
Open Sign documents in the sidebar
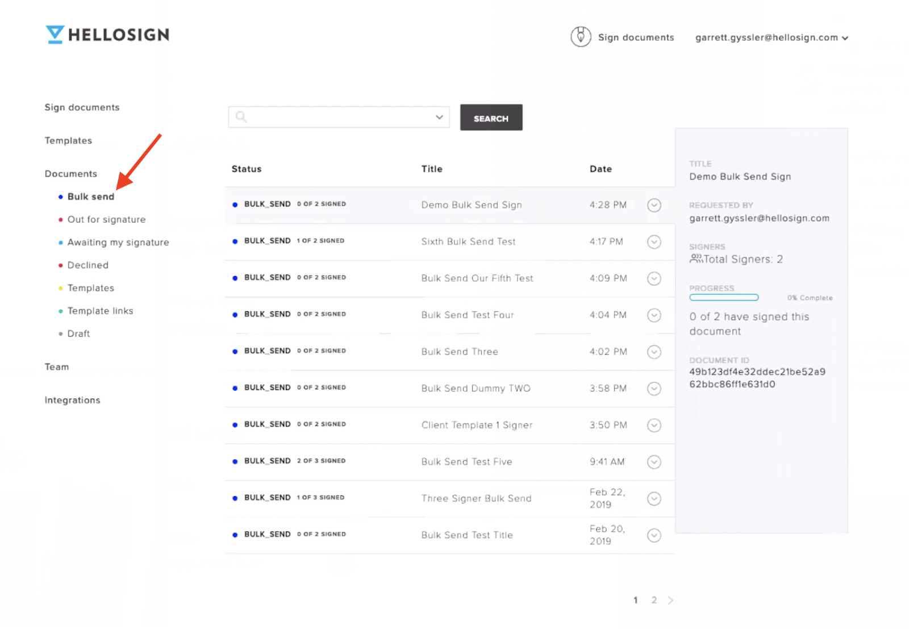click(82, 107)
